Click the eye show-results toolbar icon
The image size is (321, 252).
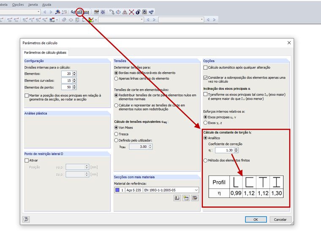click(x=58, y=12)
